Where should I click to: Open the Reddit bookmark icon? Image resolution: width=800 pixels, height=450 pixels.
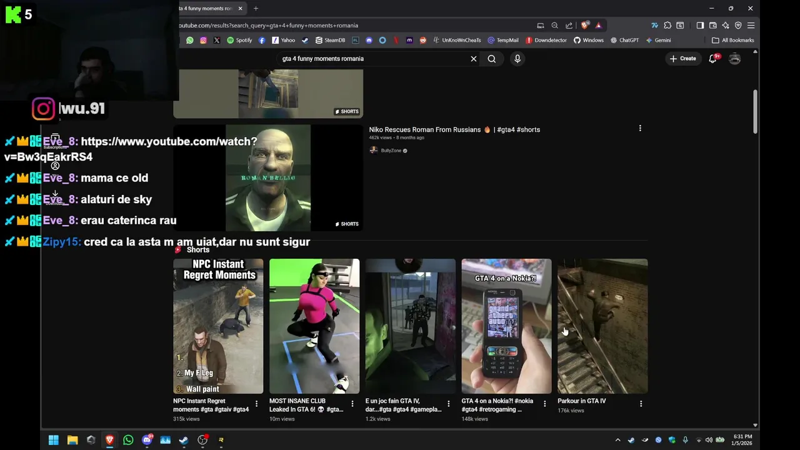point(423,40)
